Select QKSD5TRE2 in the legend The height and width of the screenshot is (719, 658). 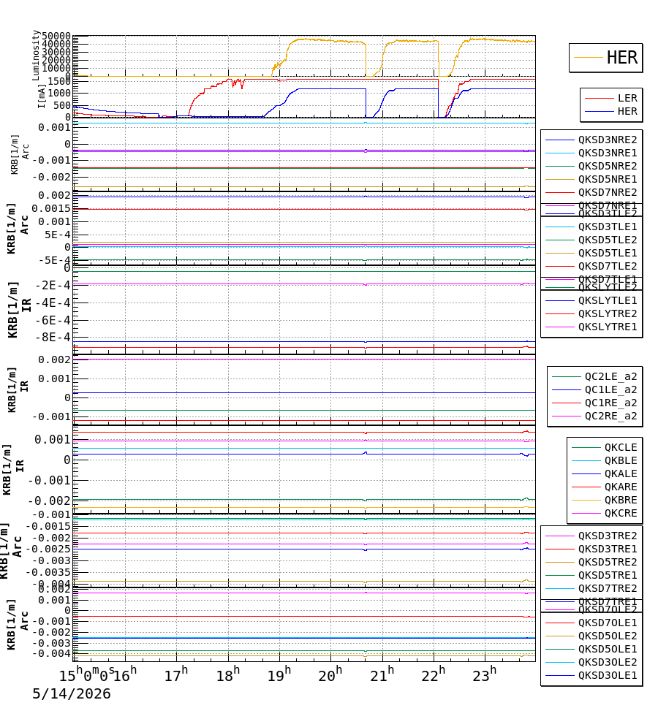608,562
